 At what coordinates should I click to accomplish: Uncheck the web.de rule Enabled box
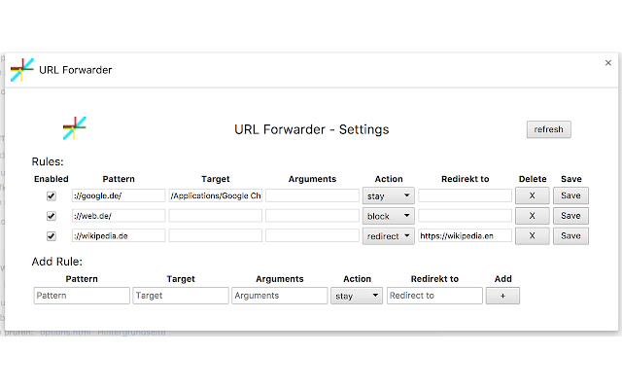[51, 216]
